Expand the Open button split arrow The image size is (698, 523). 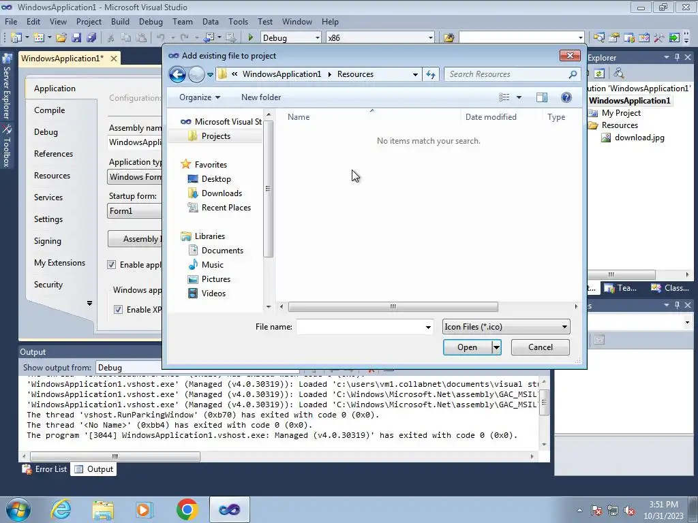click(496, 347)
